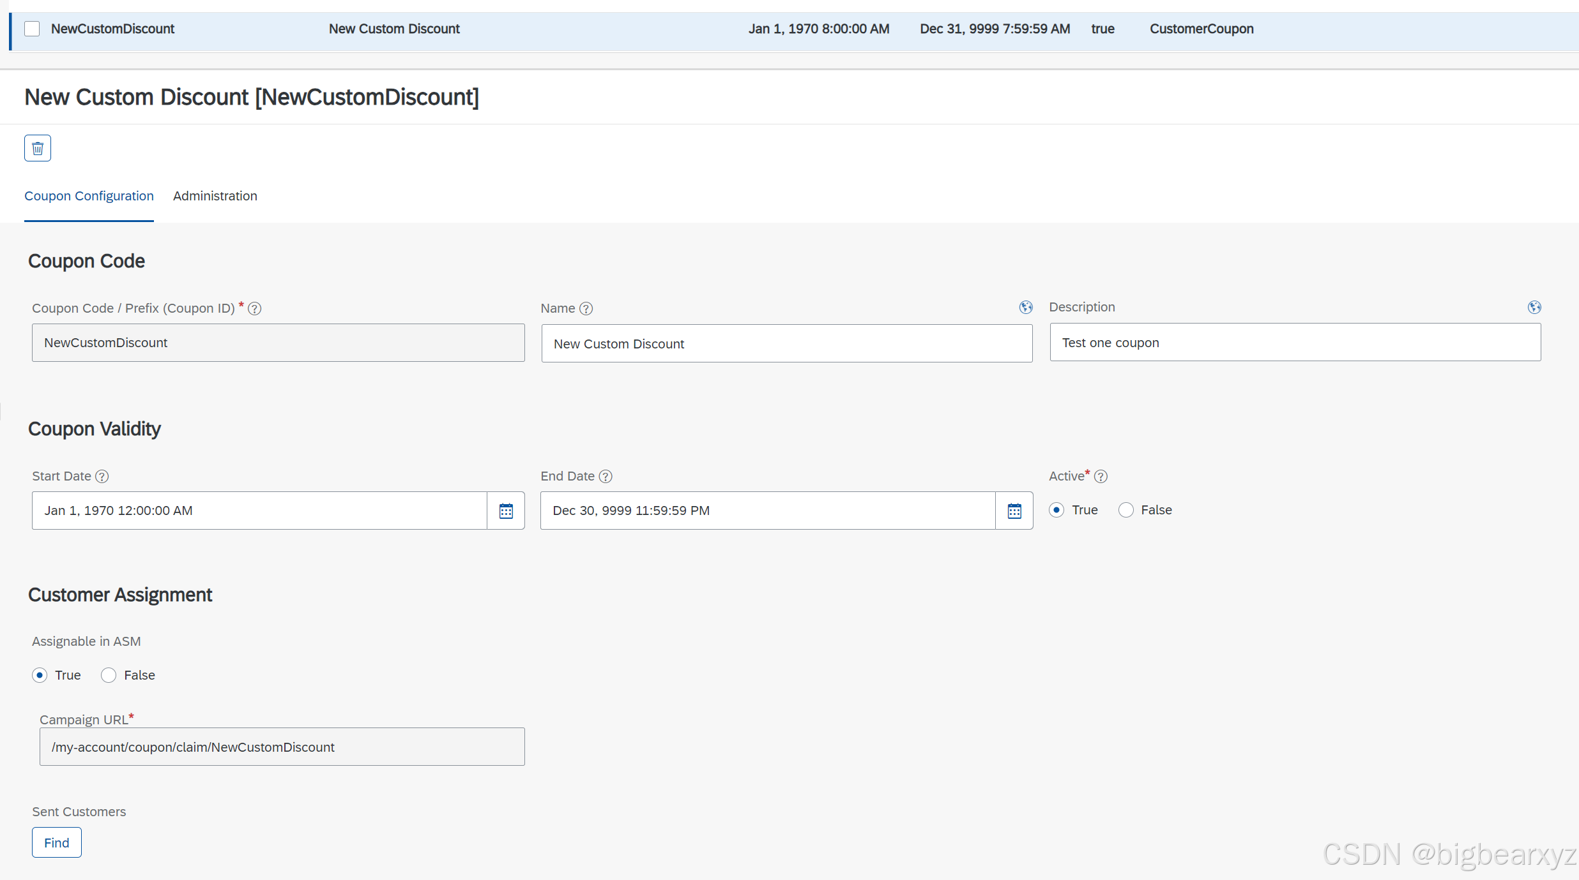Open the Start Date calendar picker
This screenshot has width=1579, height=880.
pyautogui.click(x=506, y=511)
